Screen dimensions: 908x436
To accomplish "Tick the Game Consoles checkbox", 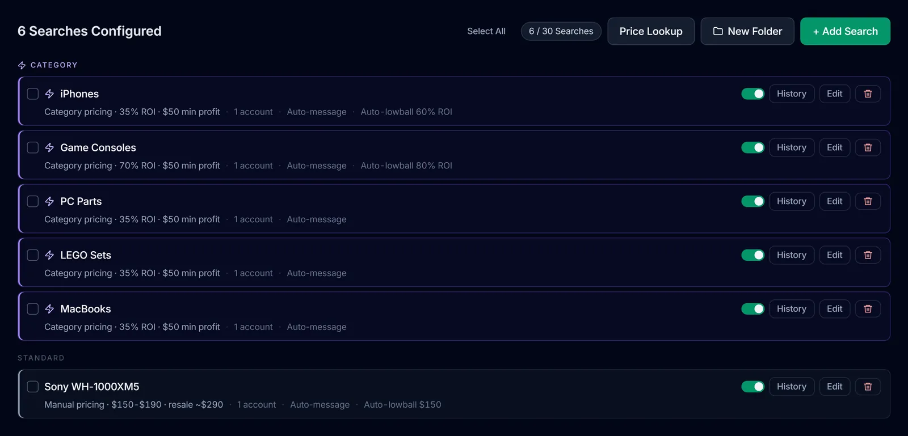I will [x=33, y=147].
